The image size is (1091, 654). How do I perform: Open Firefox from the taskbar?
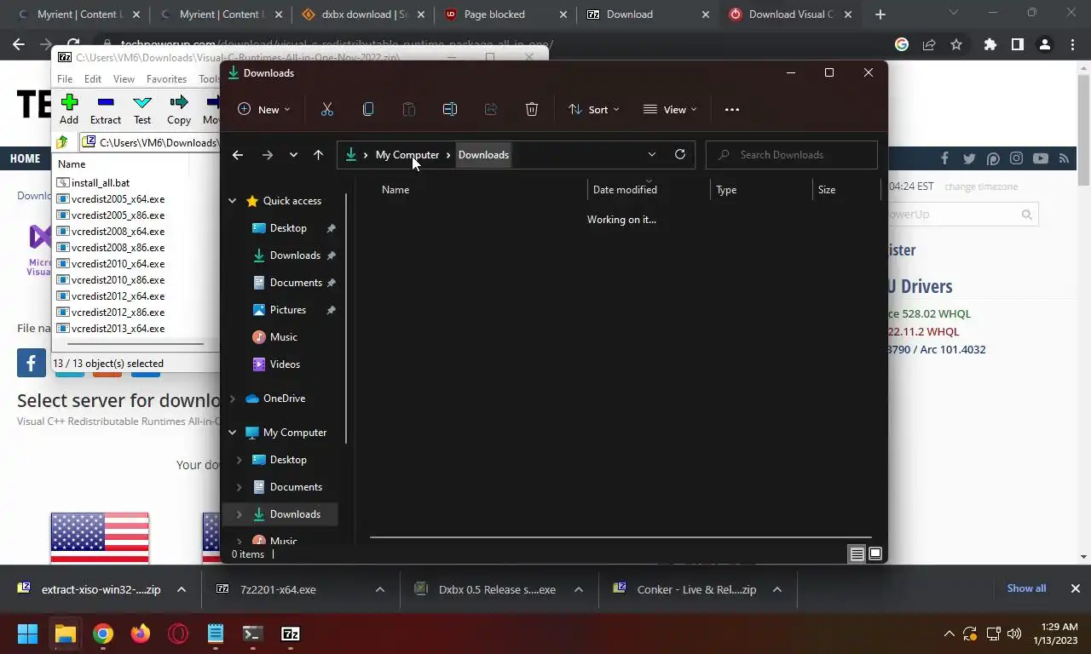141,634
